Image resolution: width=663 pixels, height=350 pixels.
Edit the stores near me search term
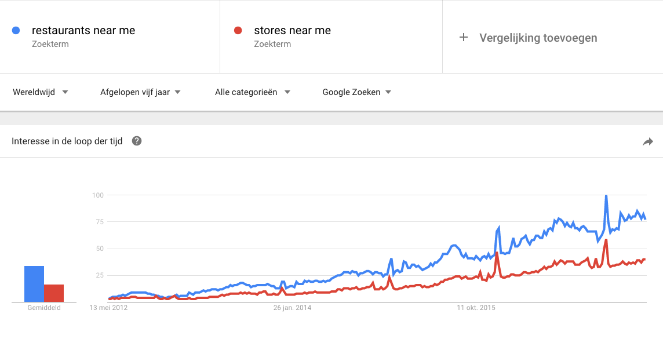pyautogui.click(x=292, y=31)
